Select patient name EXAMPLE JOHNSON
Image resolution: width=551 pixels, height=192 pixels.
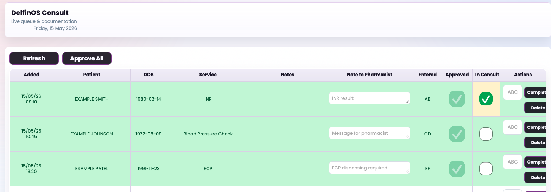click(92, 134)
